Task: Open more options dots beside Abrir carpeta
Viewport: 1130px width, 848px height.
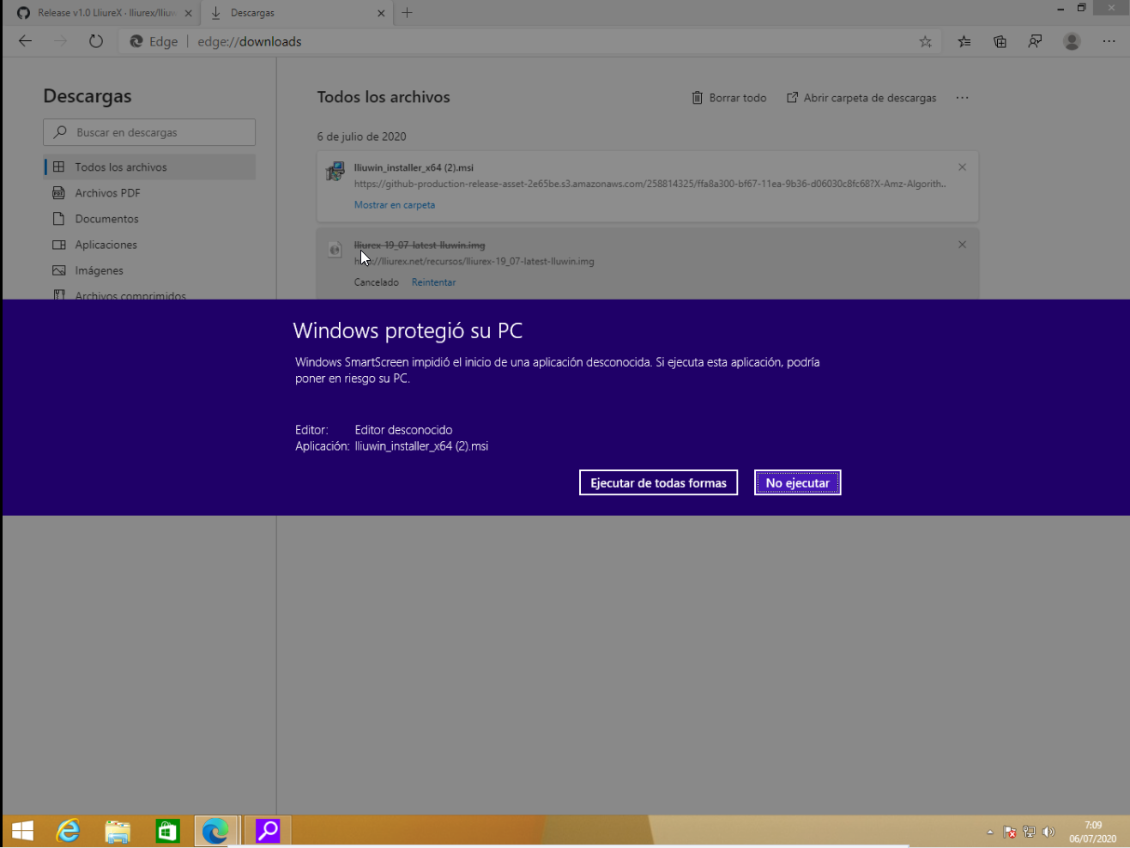Action: pos(962,98)
